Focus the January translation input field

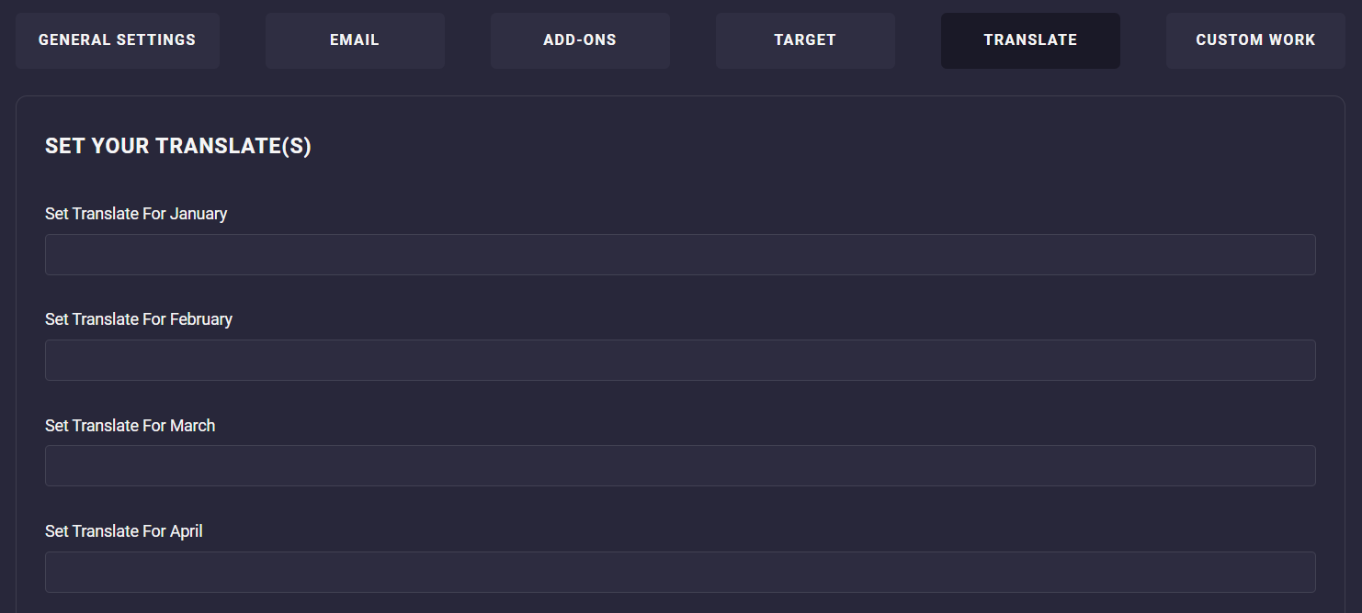point(680,254)
